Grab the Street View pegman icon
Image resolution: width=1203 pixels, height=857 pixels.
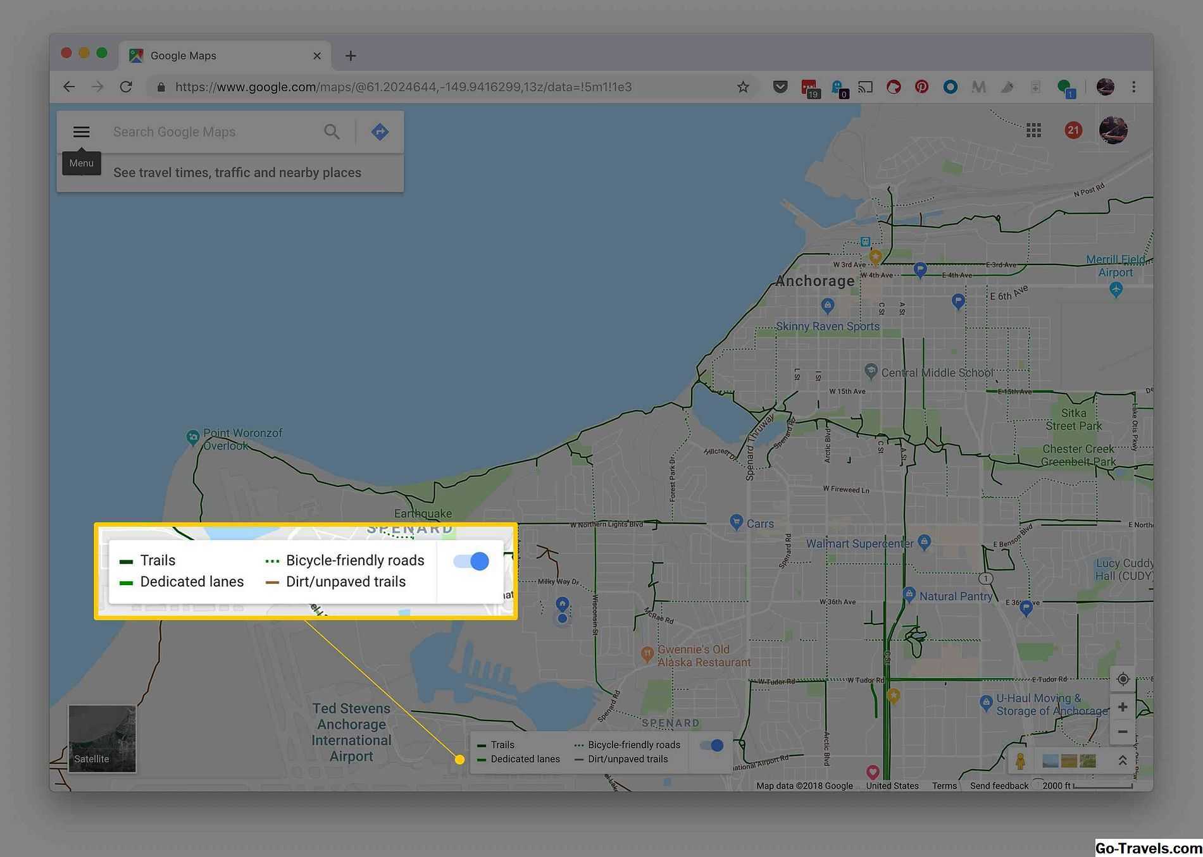pyautogui.click(x=1020, y=761)
